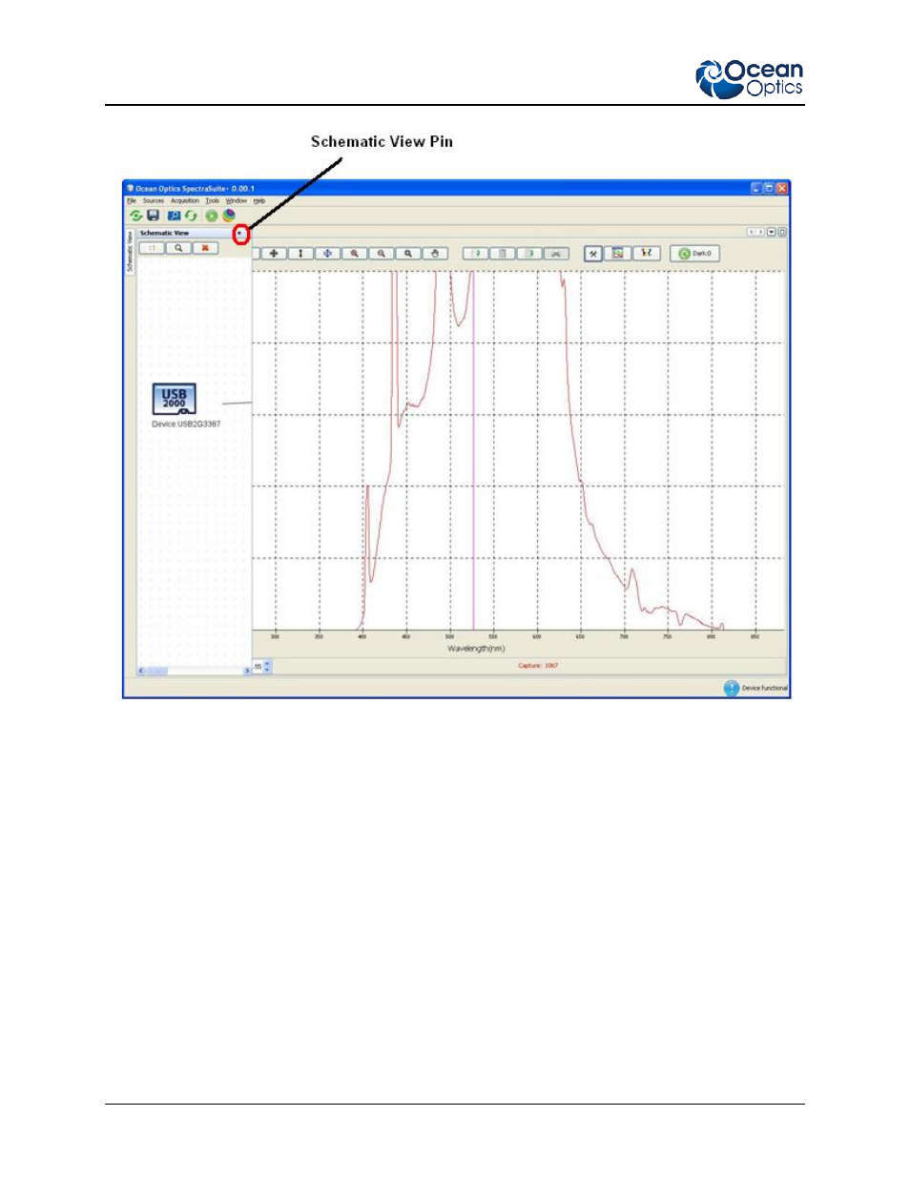The height and width of the screenshot is (1178, 910).
Task: Open the Acquisition menu
Action: (x=185, y=201)
